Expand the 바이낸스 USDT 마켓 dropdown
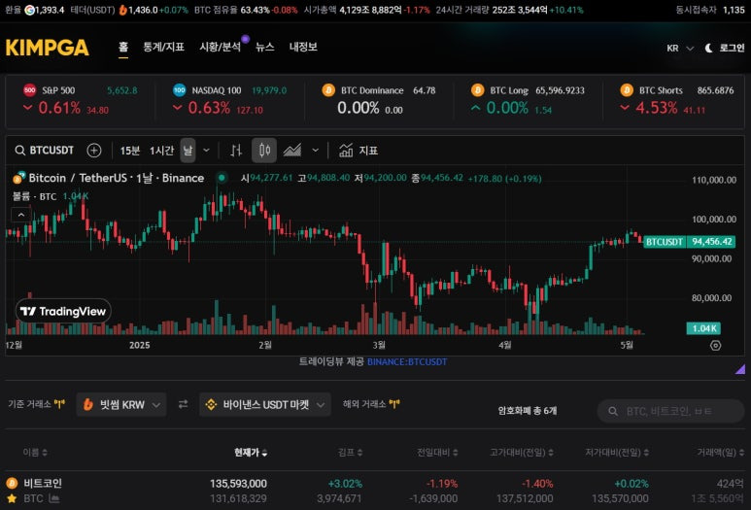751x510 pixels. tap(265, 405)
